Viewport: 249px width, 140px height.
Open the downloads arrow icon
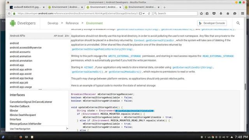pyautogui.click(x=221, y=14)
